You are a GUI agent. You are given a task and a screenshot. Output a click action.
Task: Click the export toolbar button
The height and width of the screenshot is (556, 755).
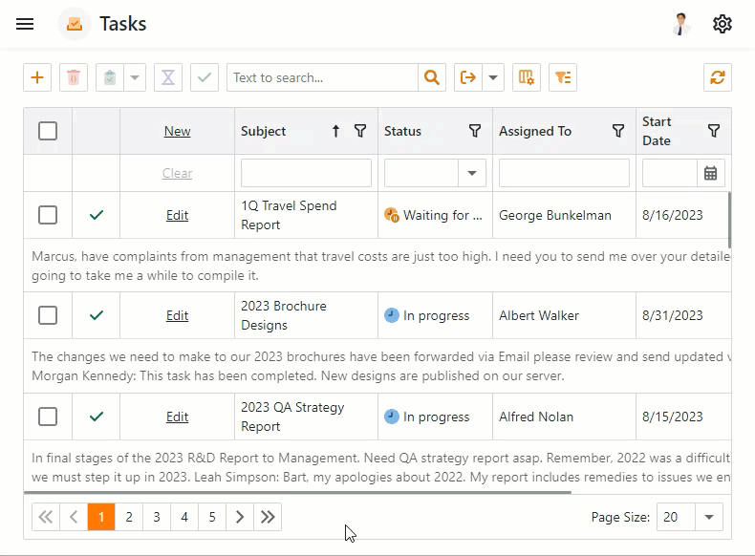[468, 77]
